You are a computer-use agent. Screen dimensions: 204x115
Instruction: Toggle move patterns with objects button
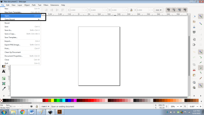point(185,10)
